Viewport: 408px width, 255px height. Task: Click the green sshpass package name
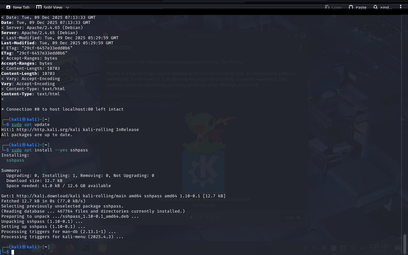(x=15, y=160)
